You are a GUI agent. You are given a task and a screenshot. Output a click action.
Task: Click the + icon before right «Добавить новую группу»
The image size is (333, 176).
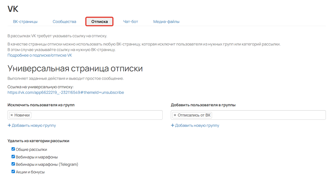coord(172,125)
